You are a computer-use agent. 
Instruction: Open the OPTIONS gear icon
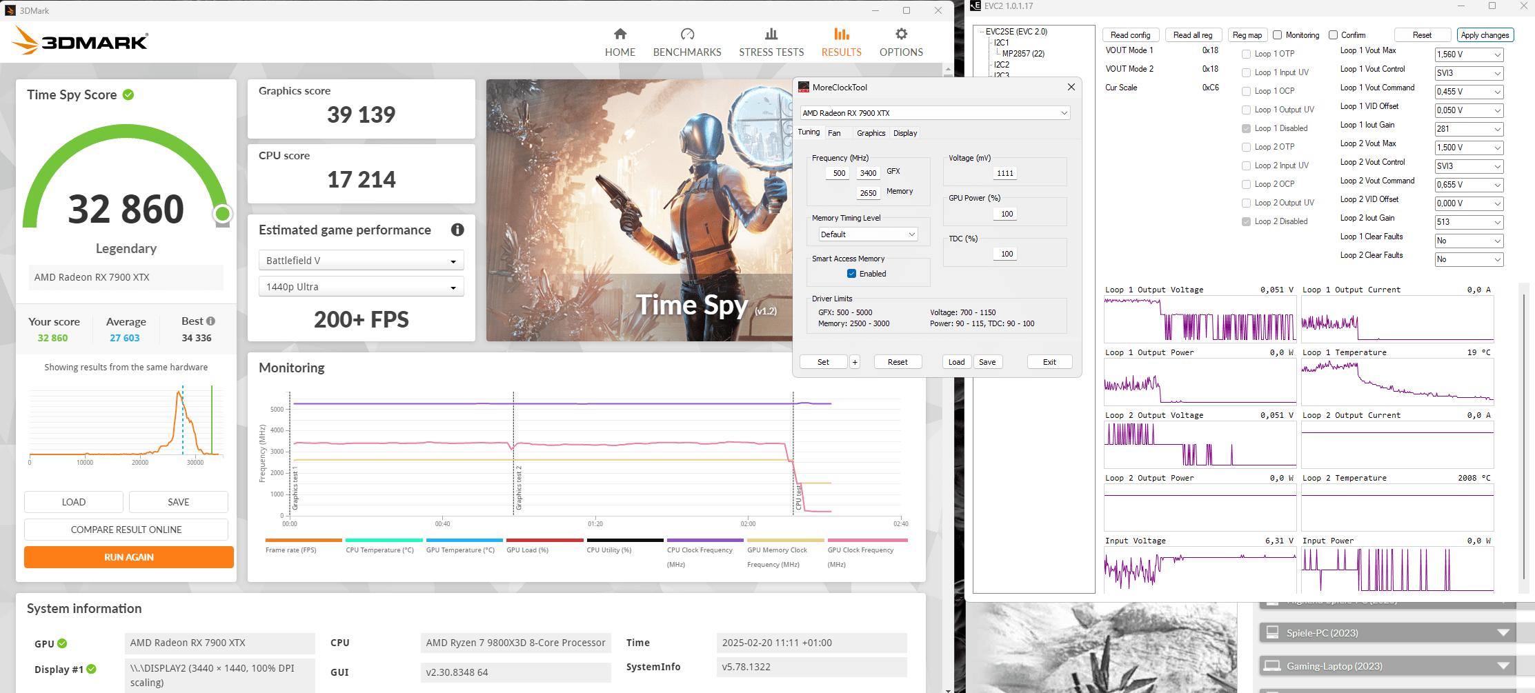pos(901,34)
